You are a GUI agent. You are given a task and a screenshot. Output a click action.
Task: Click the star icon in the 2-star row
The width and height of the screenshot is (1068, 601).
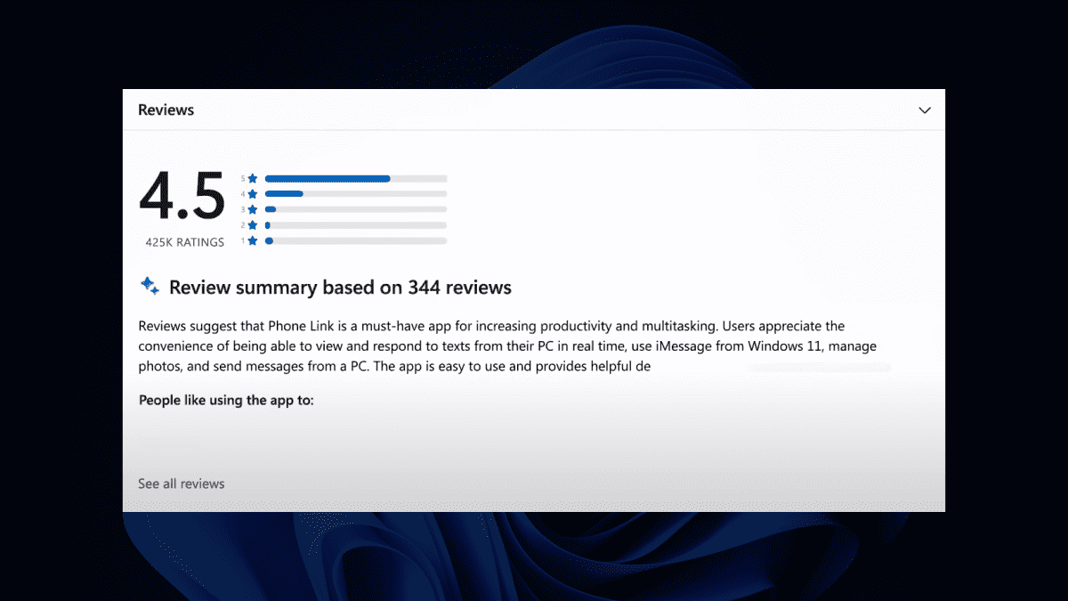click(x=253, y=225)
